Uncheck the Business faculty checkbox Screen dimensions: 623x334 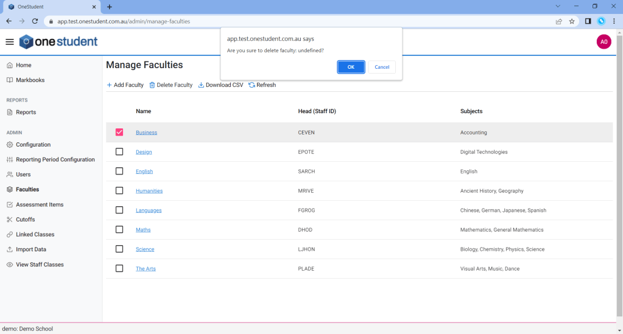point(119,132)
